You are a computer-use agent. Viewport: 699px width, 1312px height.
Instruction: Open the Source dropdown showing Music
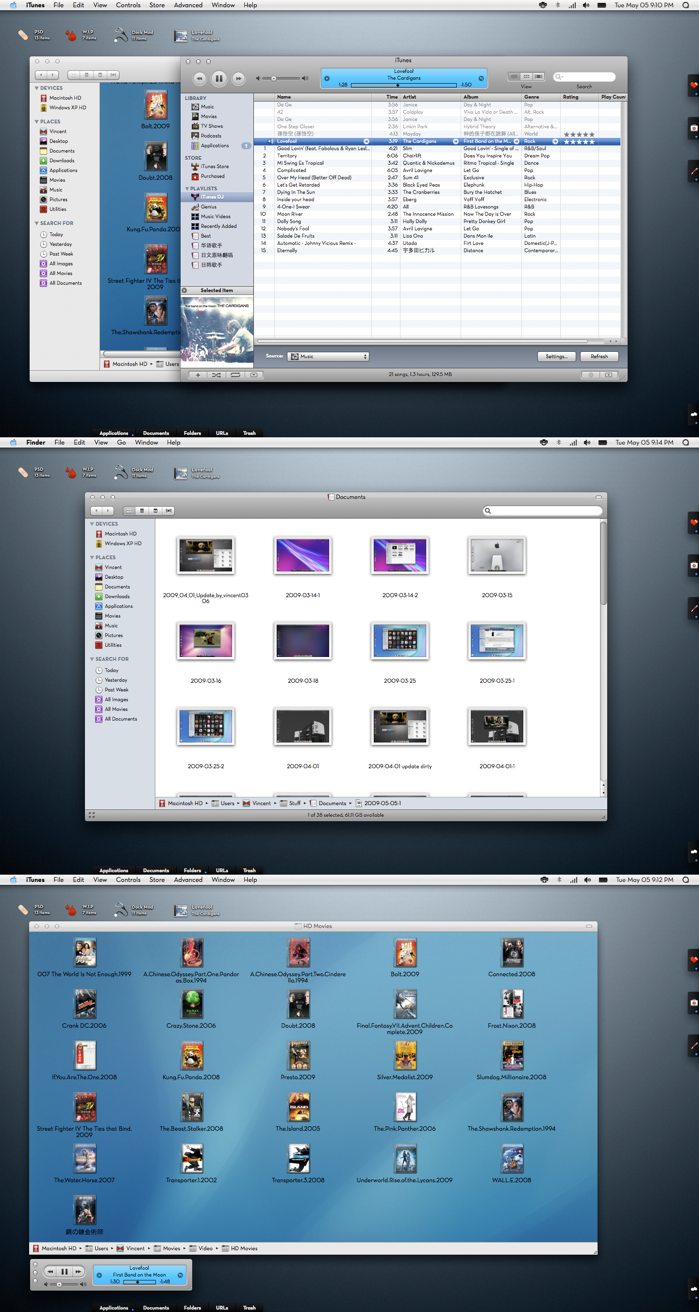pyautogui.click(x=328, y=357)
